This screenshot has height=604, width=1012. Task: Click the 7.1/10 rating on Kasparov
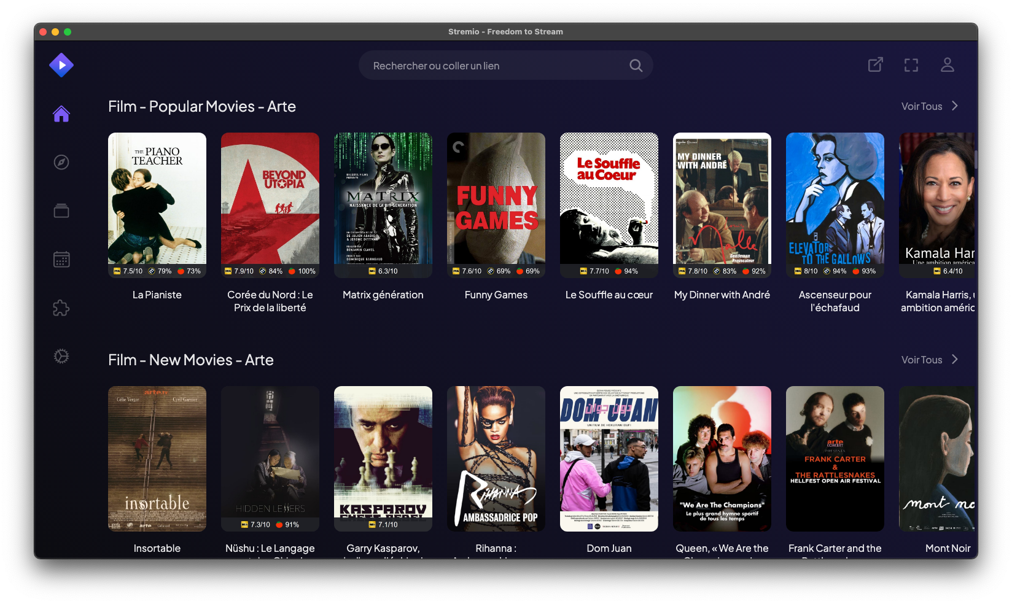(x=388, y=524)
